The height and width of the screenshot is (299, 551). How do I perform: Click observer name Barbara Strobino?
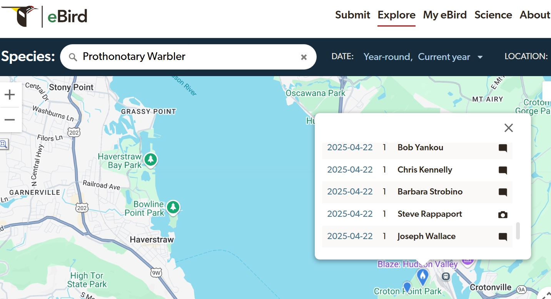[430, 192]
